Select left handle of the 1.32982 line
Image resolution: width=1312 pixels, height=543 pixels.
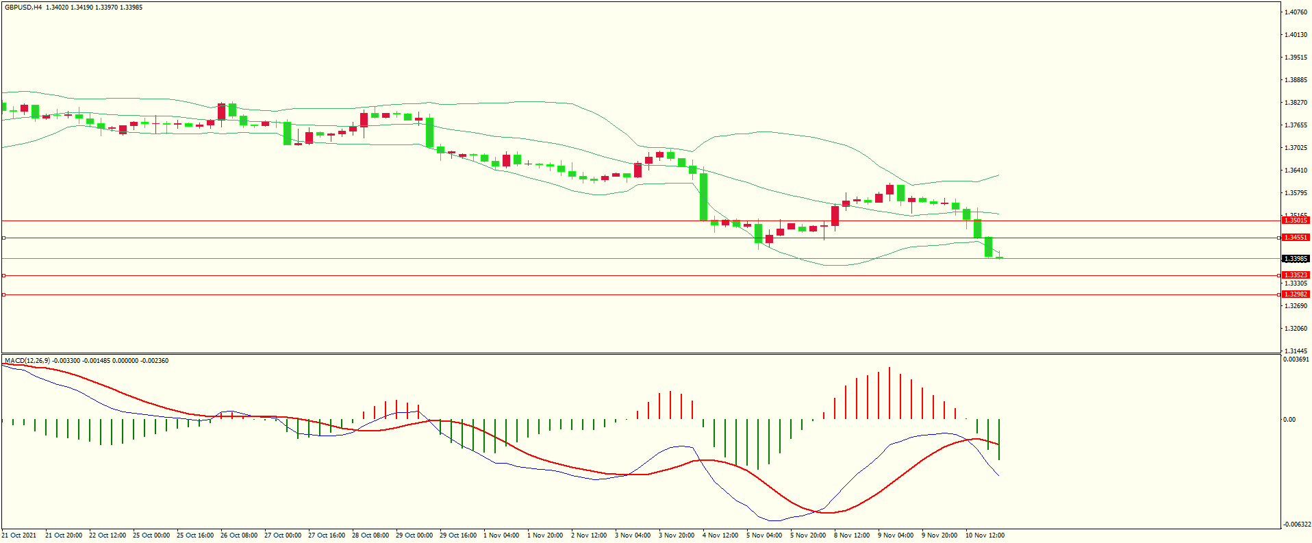coord(4,294)
